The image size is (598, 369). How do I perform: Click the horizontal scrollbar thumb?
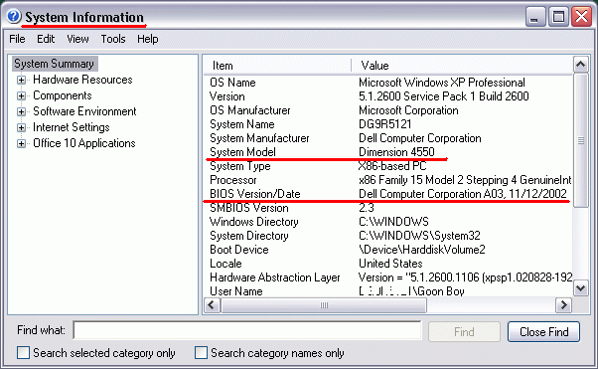click(324, 305)
